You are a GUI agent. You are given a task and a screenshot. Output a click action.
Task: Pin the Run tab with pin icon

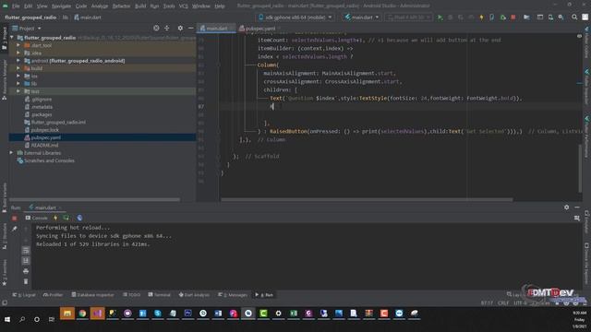point(15,229)
